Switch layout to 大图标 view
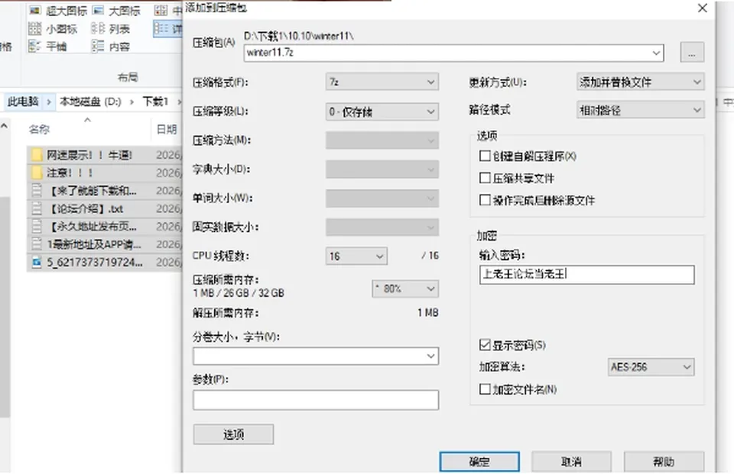 point(98,10)
